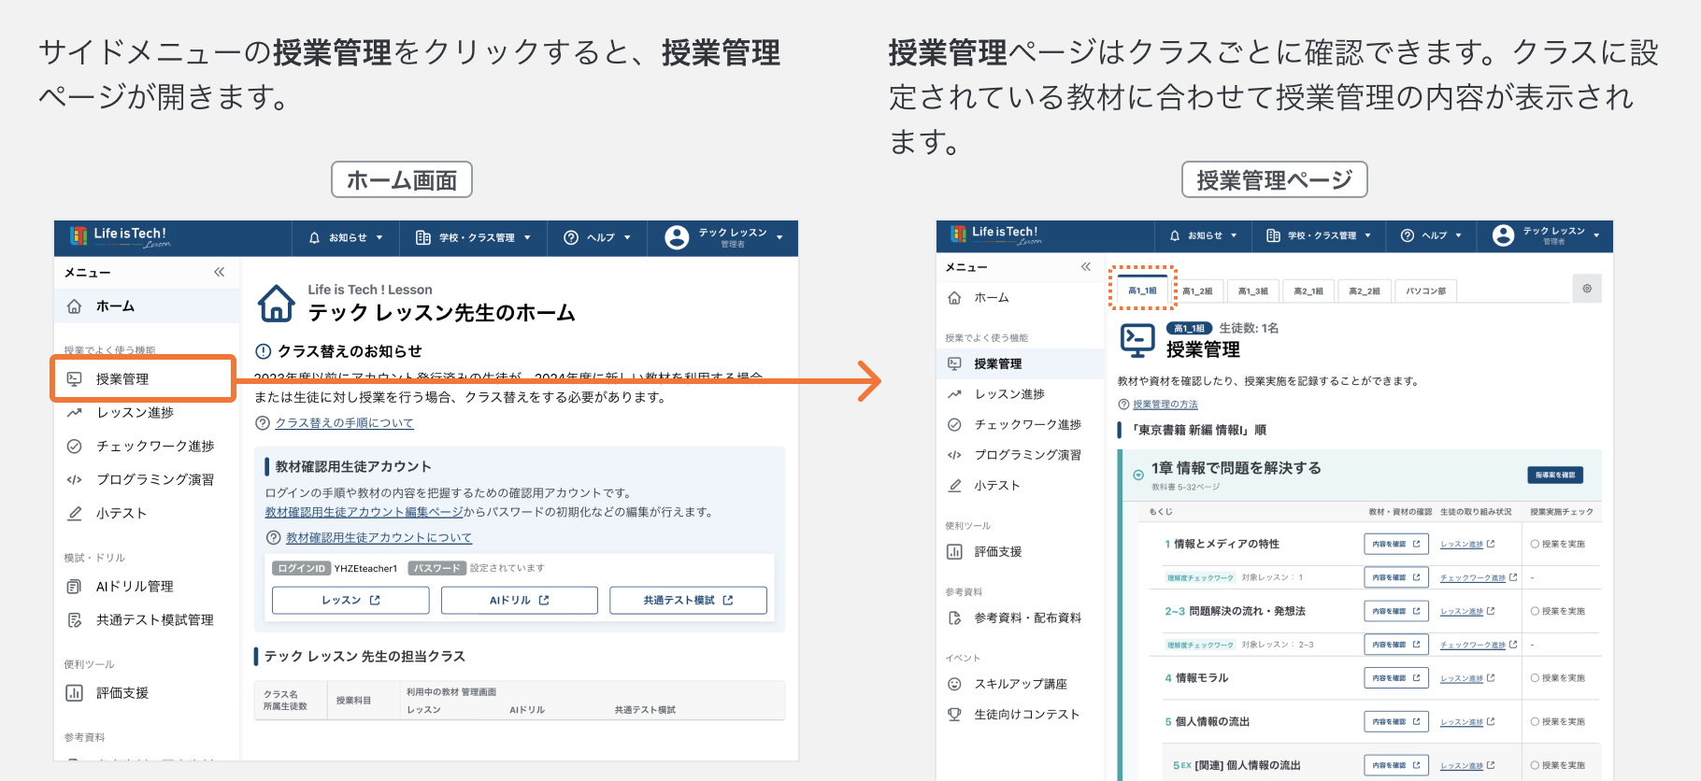Open テック レッスン user menu on 授業管理 page
1701x781 pixels.
1546,235
